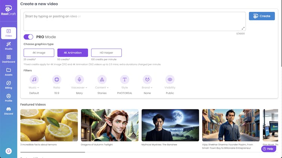Click the Ratio filter label
282x158 pixels.
click(57, 88)
